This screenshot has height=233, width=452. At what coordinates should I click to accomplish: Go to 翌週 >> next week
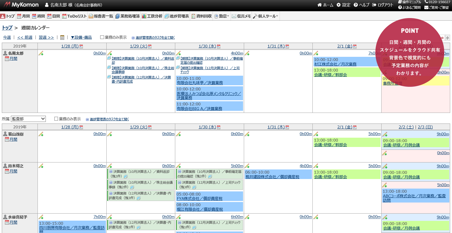point(46,37)
